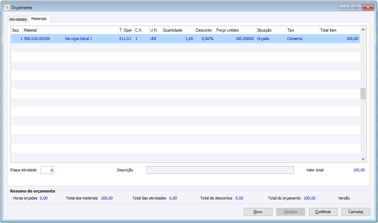
Task: Click the C.A. column header
Action: coord(142,30)
